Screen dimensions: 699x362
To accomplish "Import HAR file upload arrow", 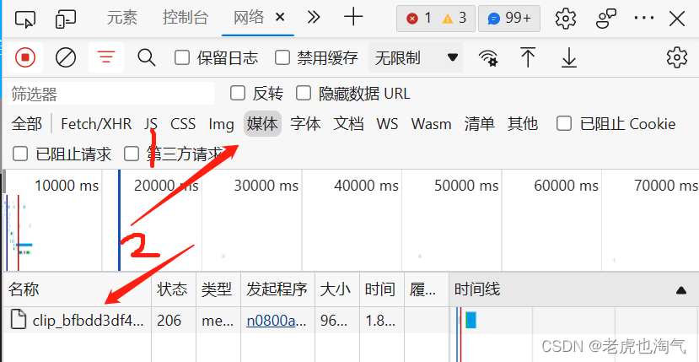I will (529, 57).
